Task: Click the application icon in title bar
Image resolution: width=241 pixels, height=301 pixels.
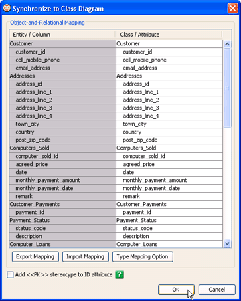Action: pos(7,9)
